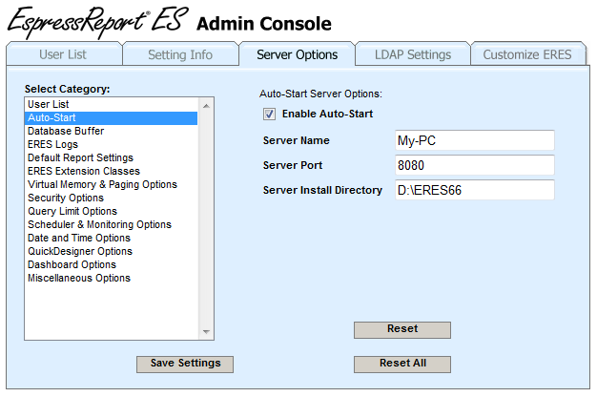Click the Save Settings button
597x397 pixels.
(x=185, y=364)
